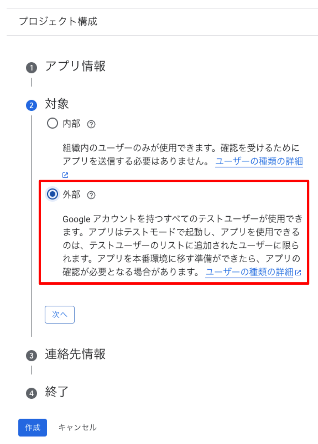This screenshot has width=318, height=444.
Task: Select the 内部 radio button
Action: pos(52,123)
